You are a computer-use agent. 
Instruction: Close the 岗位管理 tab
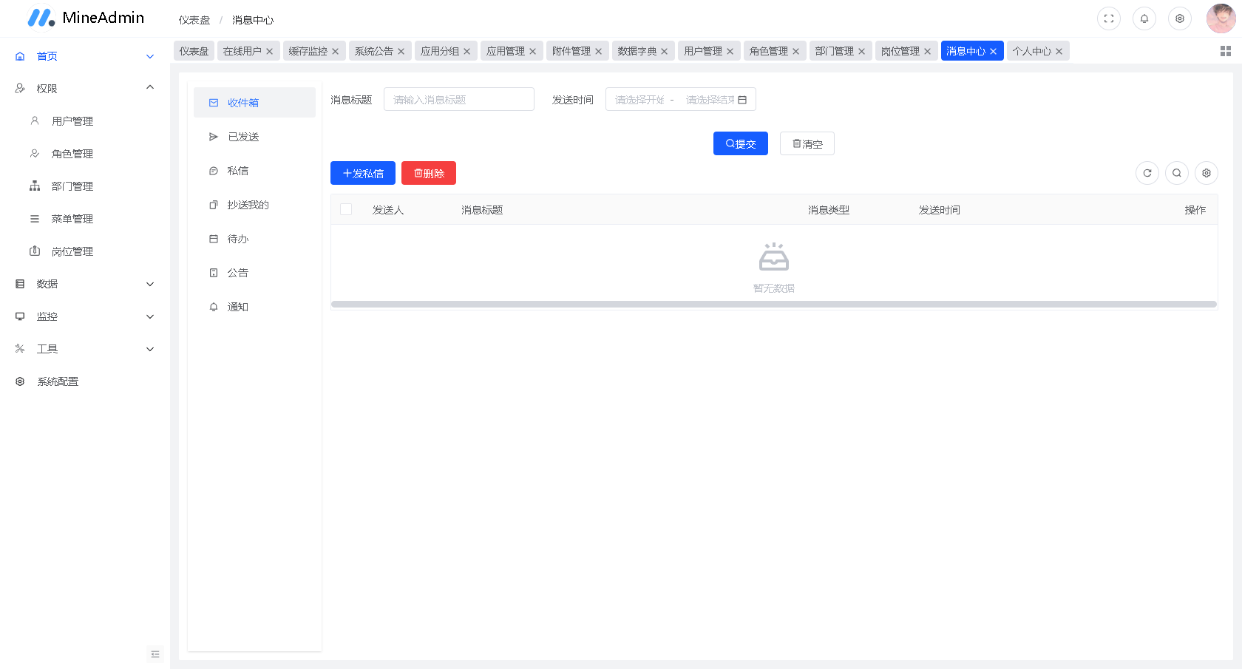click(x=928, y=51)
